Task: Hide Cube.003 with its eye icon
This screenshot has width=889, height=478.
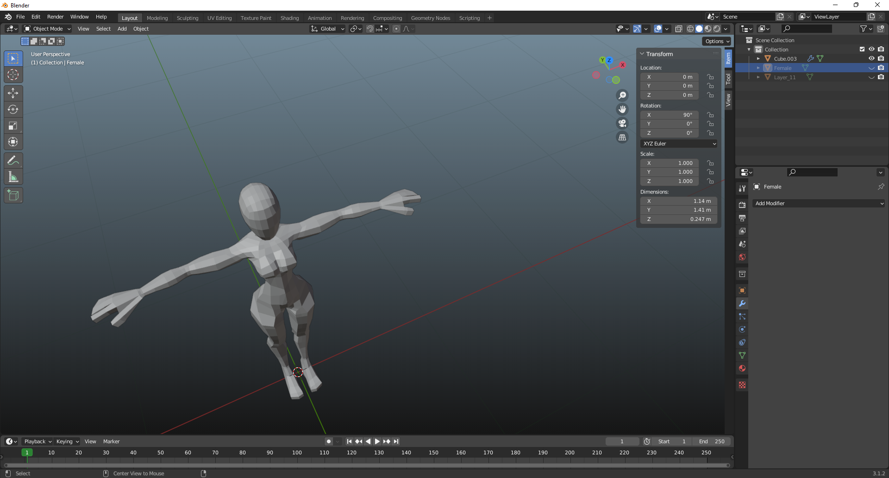Action: tap(871, 58)
